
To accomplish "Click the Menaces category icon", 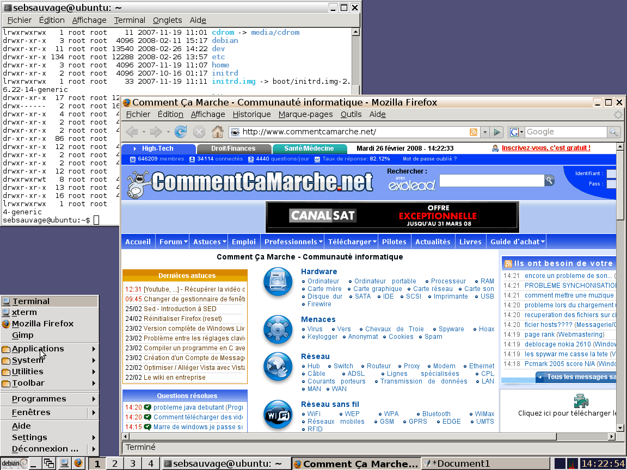I will tap(278, 329).
